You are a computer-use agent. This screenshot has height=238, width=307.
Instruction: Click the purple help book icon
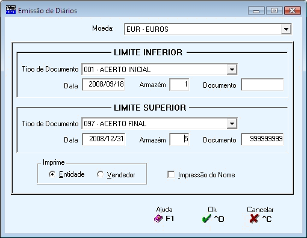(x=158, y=218)
